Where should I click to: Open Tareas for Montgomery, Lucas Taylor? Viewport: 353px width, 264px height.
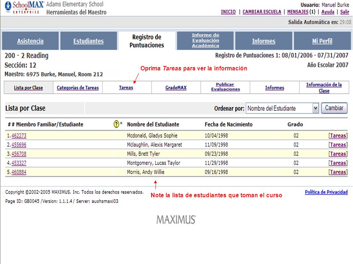(338, 163)
